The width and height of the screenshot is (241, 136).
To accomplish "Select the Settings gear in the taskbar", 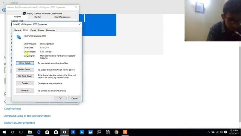I will [64, 132].
